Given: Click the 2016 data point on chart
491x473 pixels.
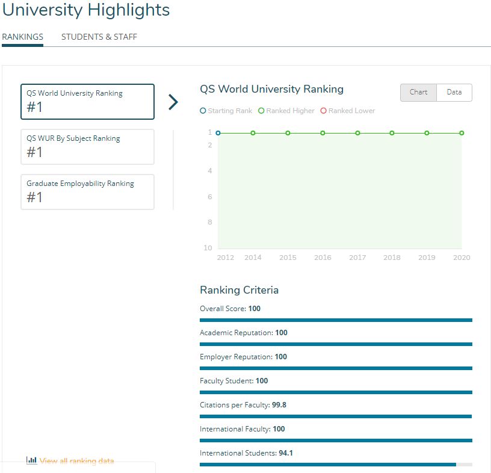Looking at the screenshot, I should click(x=323, y=133).
